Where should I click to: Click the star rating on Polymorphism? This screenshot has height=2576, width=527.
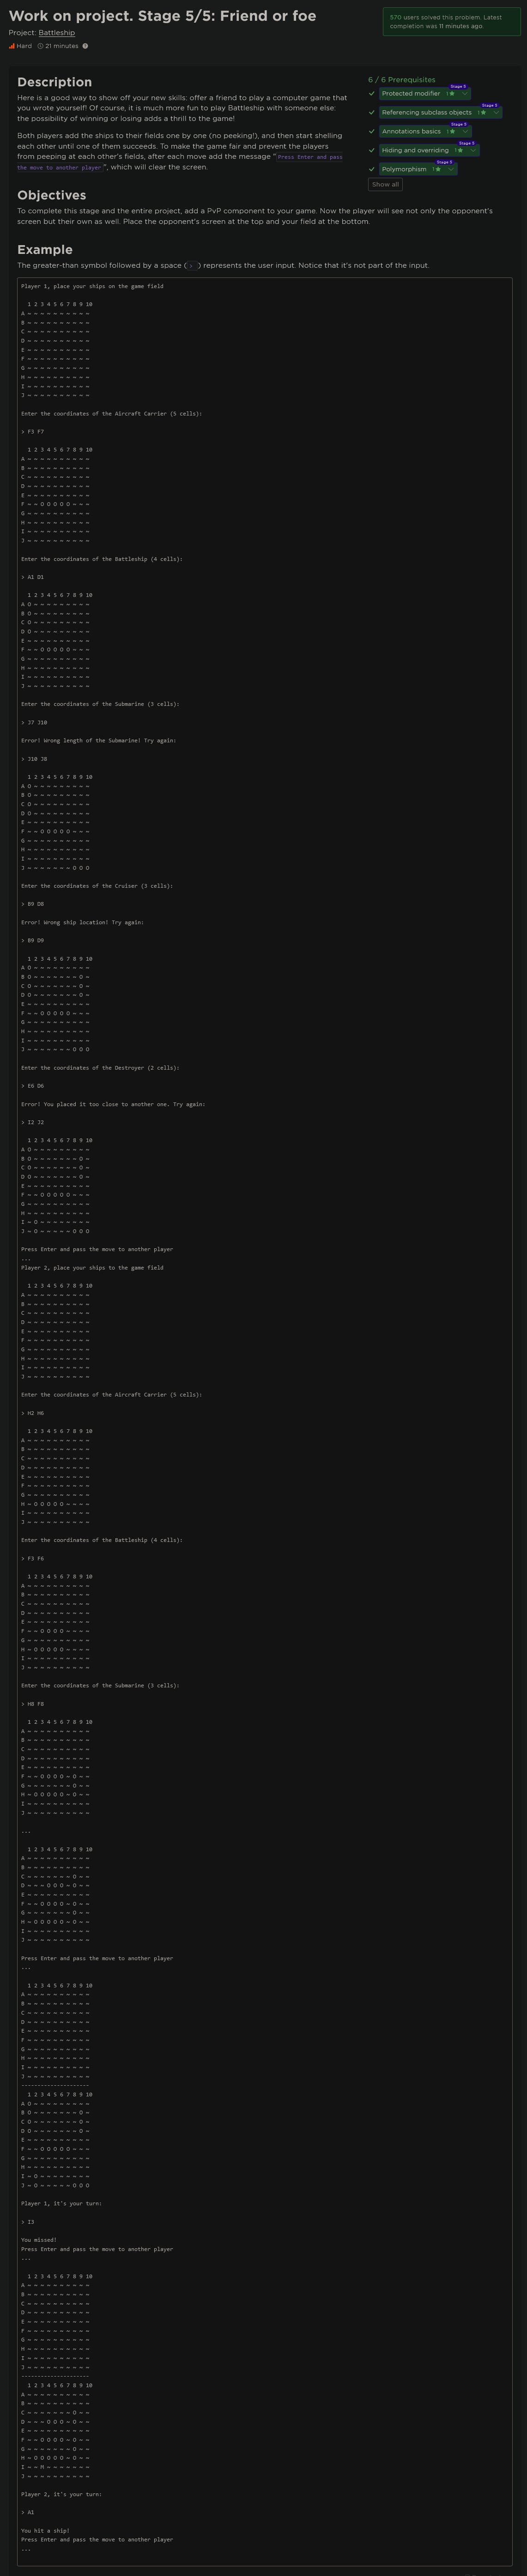438,169
